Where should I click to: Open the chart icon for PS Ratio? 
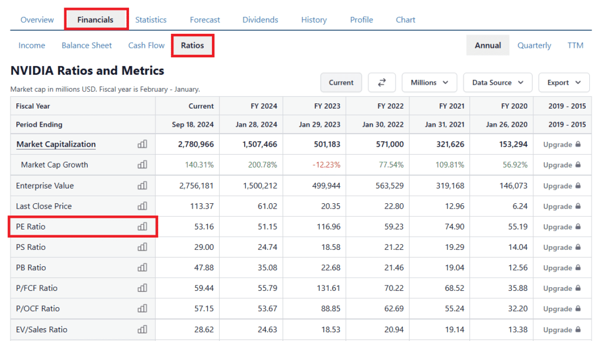coord(142,247)
